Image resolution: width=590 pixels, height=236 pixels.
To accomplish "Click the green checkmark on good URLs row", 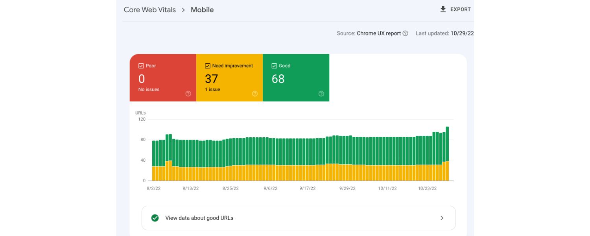I will coord(155,218).
